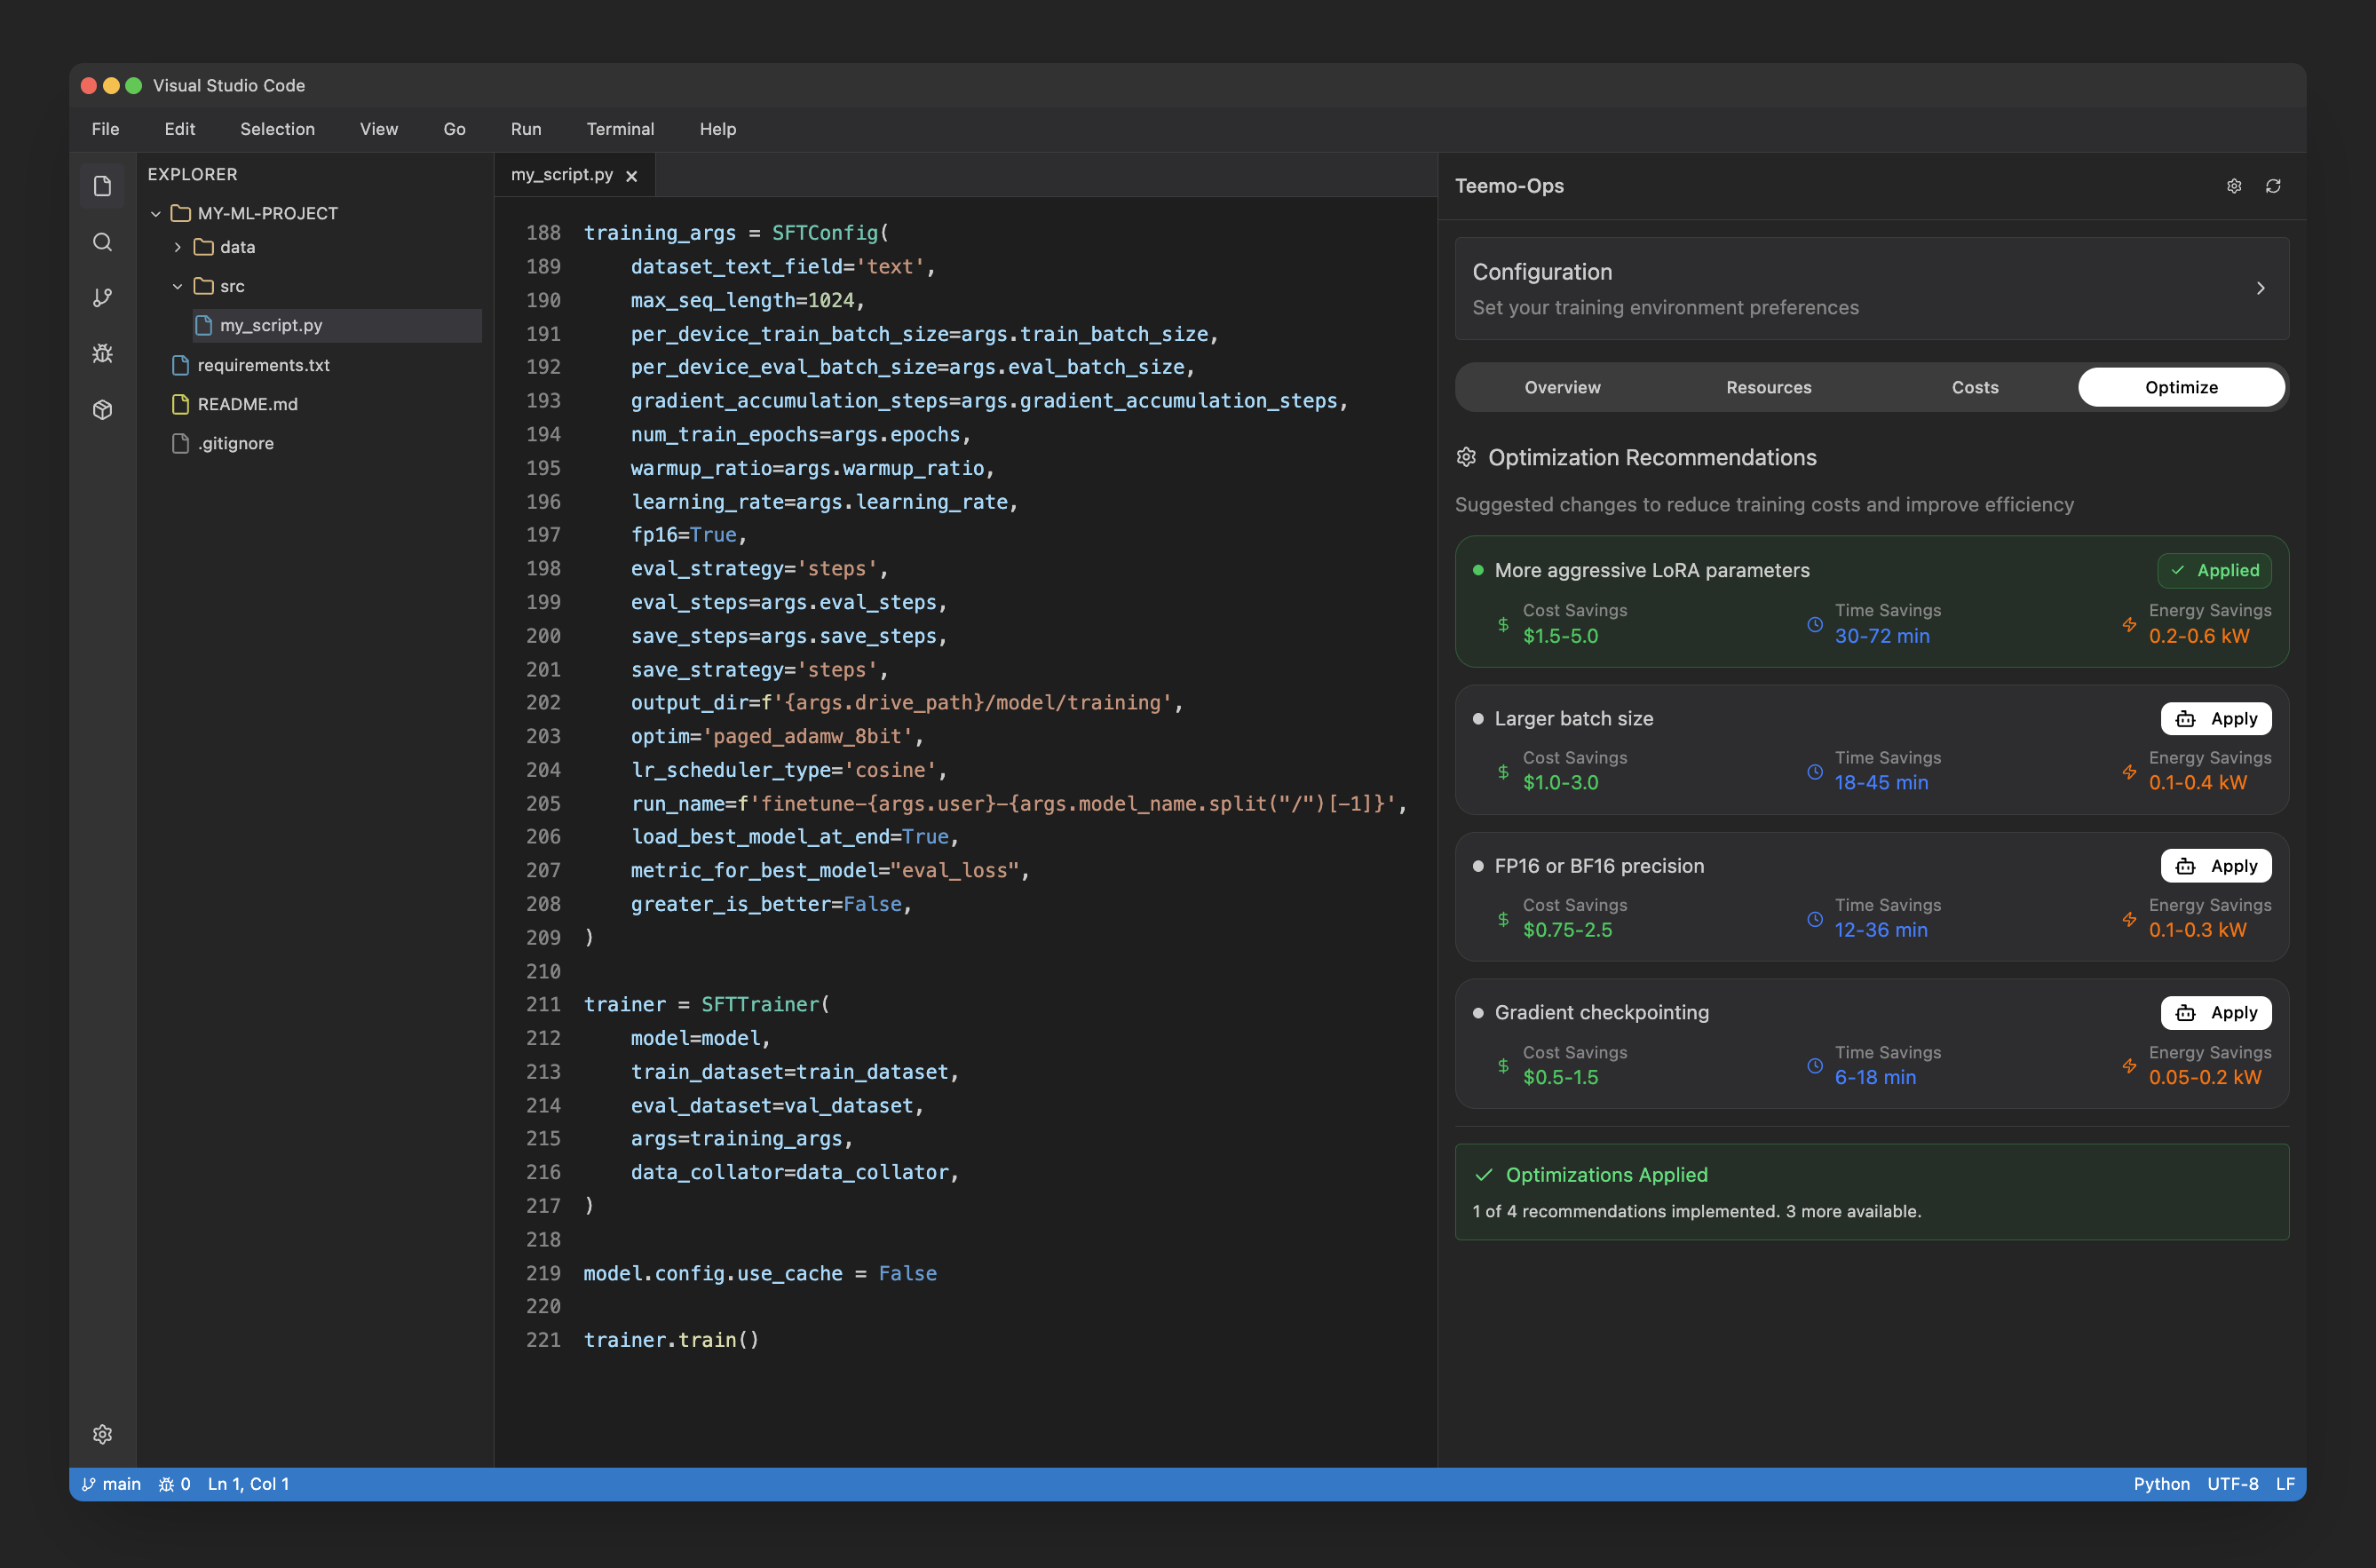
Task: Click line number 197 in the gutter
Action: coord(543,535)
